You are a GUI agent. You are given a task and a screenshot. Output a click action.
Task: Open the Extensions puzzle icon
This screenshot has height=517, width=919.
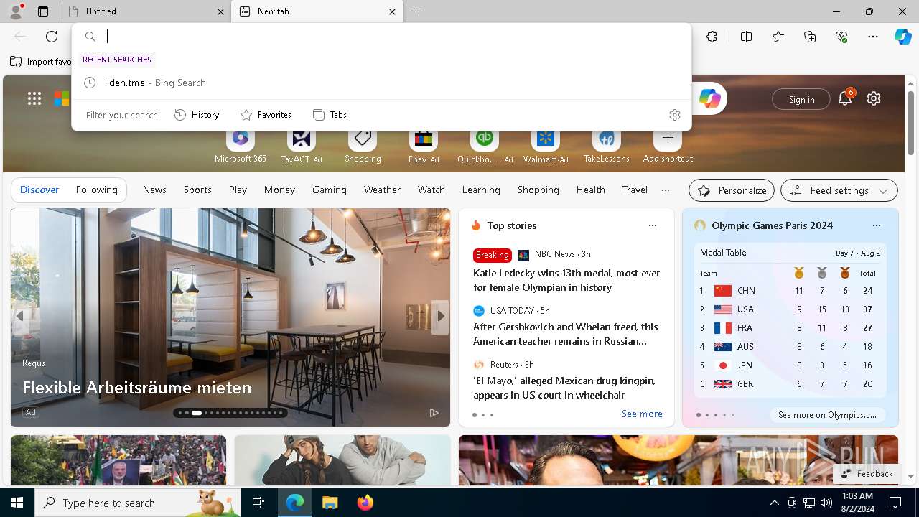pyautogui.click(x=712, y=37)
